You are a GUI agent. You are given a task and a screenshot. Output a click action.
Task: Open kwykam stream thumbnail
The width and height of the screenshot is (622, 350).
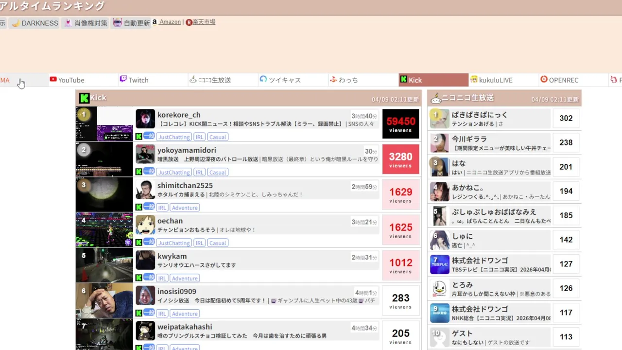point(104,265)
